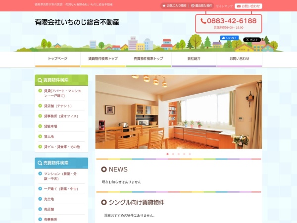This screenshot has width=297, height=223.
Task: Select 一戸建て（新築・中古） sales link
Action: point(61,189)
